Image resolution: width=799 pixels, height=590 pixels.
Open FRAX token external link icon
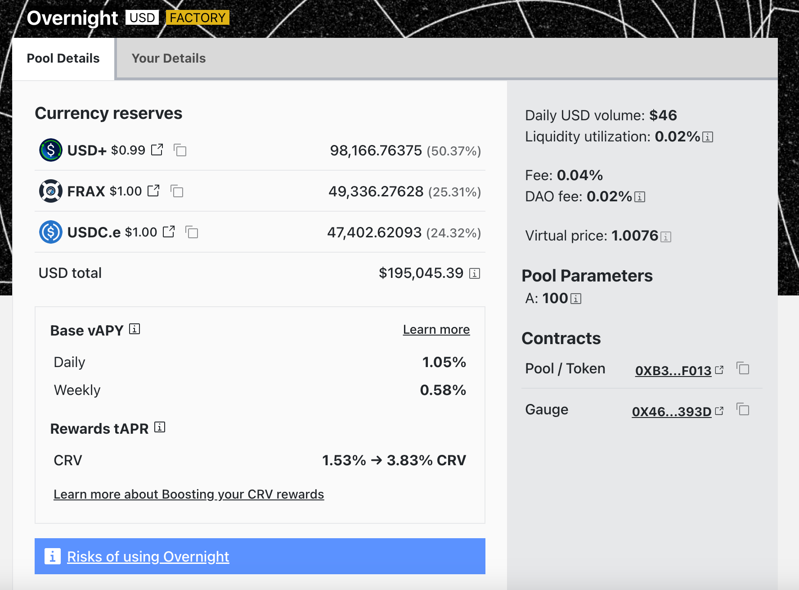click(153, 191)
